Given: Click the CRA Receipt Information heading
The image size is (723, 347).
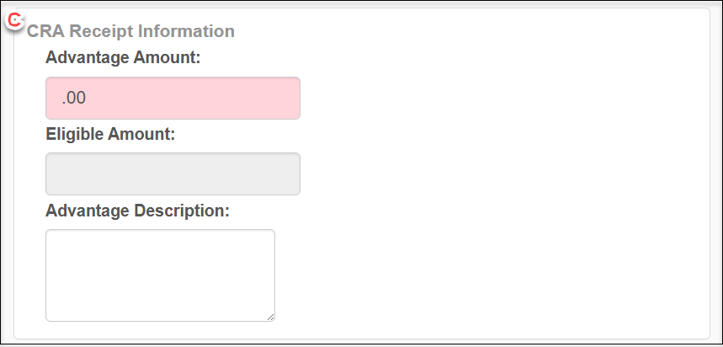Looking at the screenshot, I should click(x=131, y=31).
